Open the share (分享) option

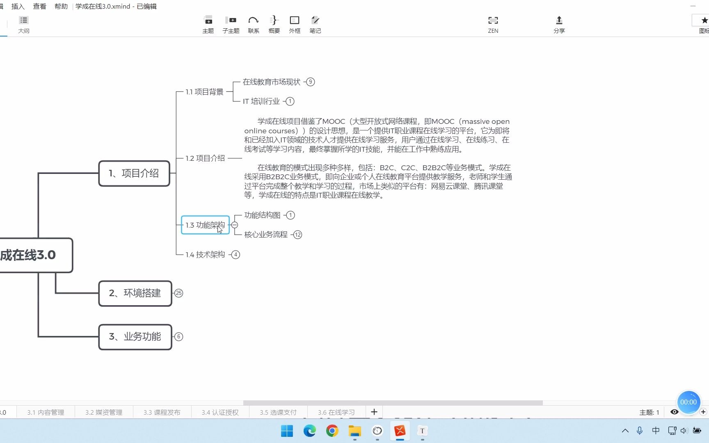click(x=559, y=25)
